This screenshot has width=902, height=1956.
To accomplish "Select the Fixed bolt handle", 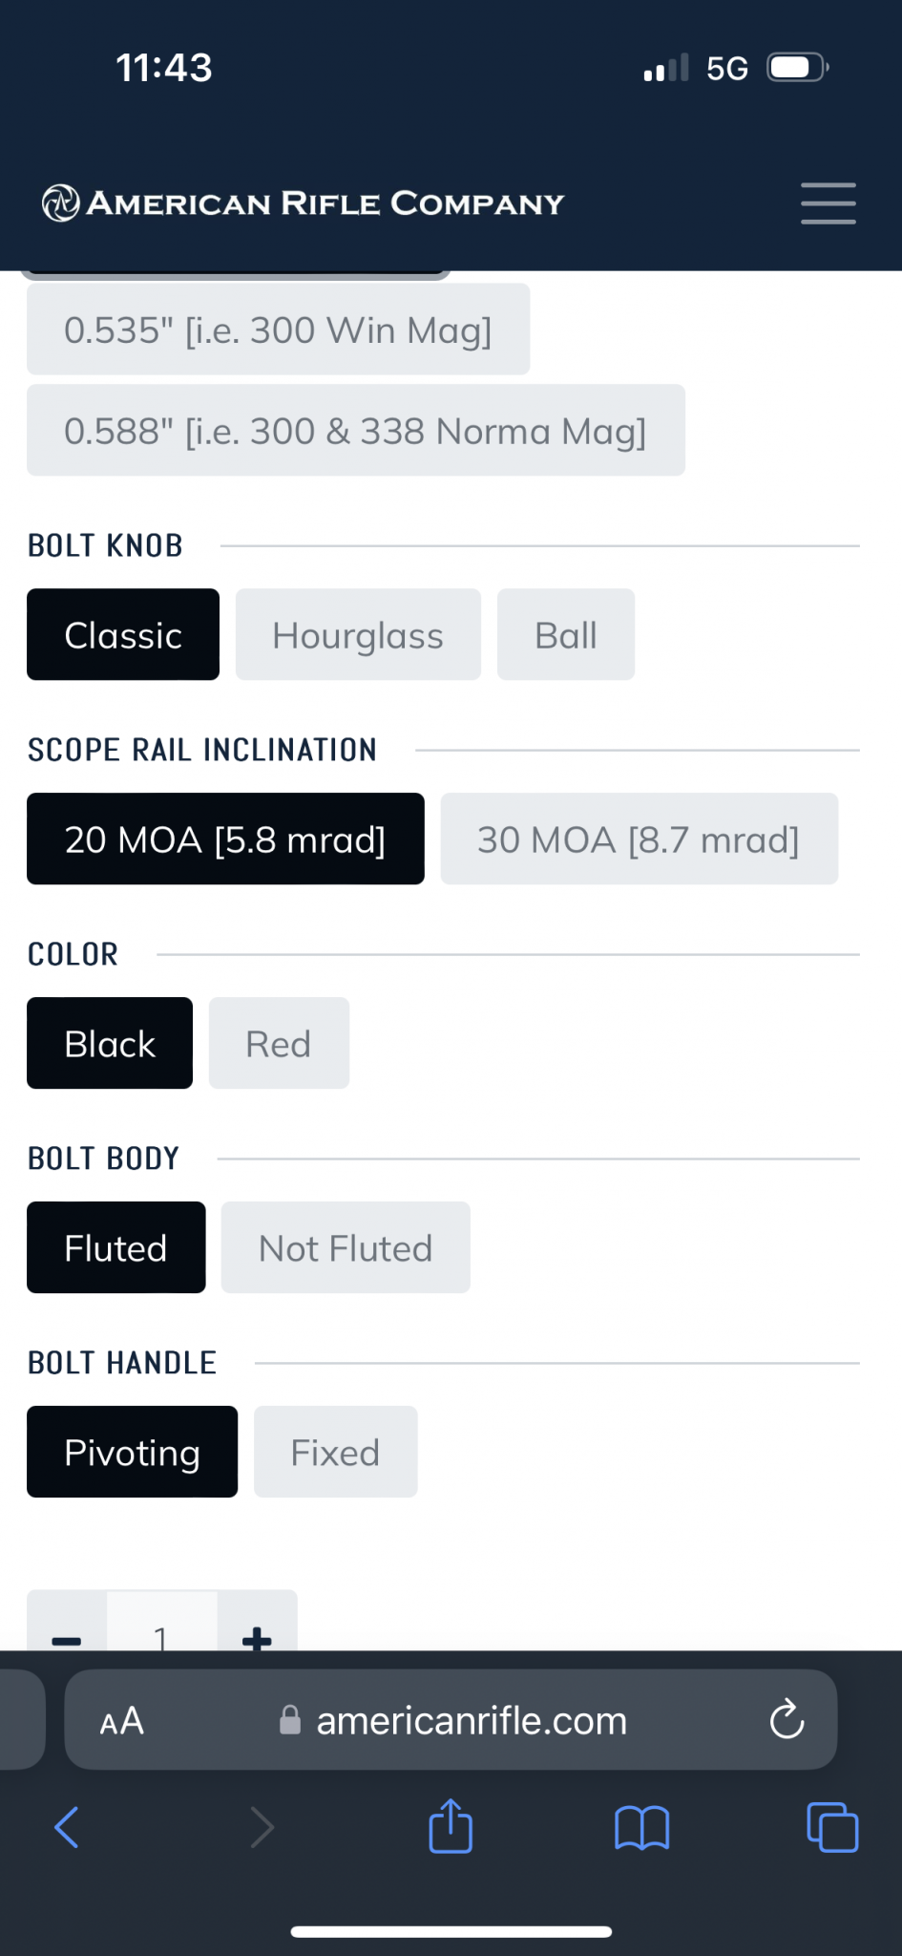I will (335, 1452).
